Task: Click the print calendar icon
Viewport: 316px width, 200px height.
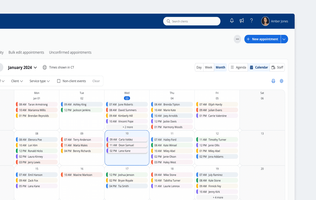Action: 273,81
